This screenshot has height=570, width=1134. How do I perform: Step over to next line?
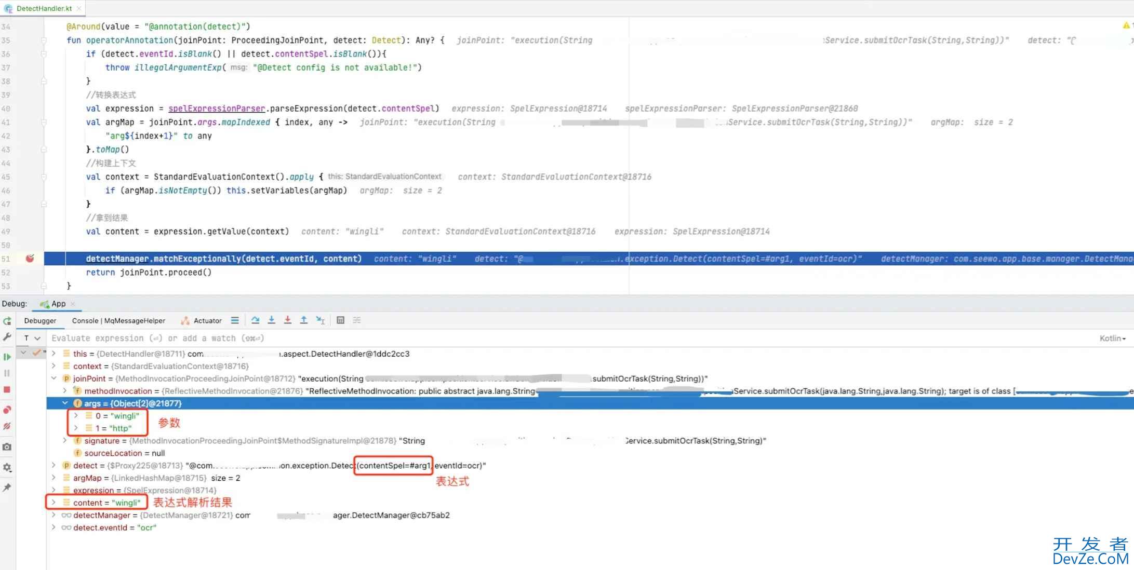pos(255,320)
